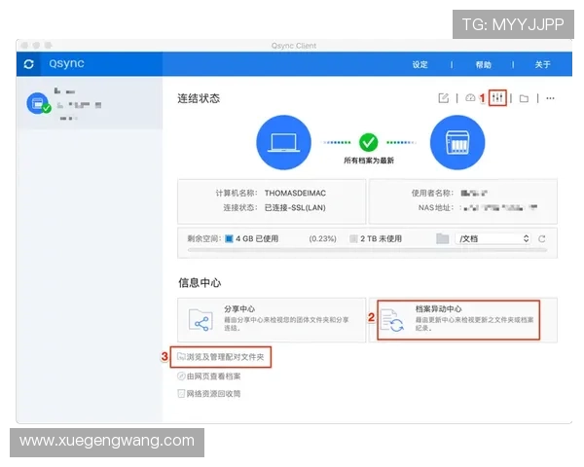Click the 信息中心 heading
The image size is (584, 467).
[200, 283]
